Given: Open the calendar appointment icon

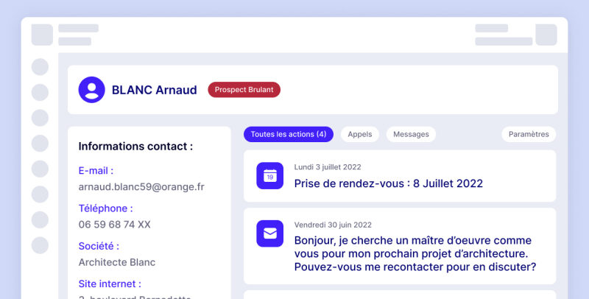Looking at the screenshot, I should [269, 176].
